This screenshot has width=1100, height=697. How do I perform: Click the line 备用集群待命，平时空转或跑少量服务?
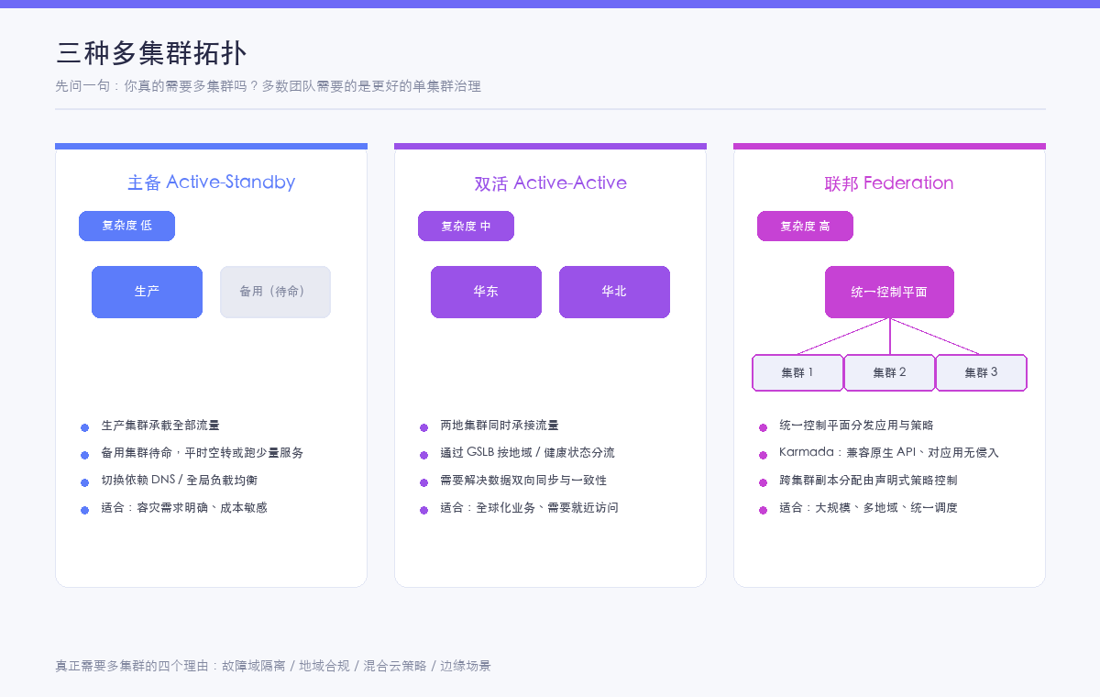coord(203,453)
